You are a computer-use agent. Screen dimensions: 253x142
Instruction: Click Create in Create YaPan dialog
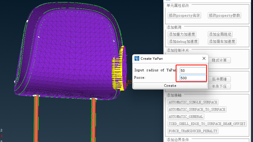click(x=170, y=86)
